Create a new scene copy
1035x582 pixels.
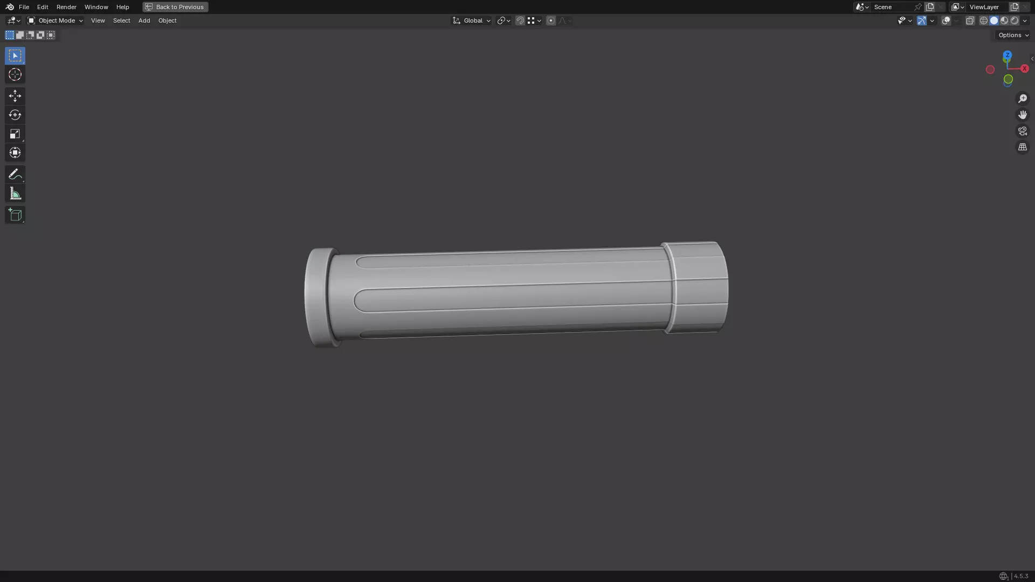tap(930, 7)
